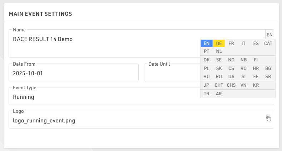Open the EN language selector on Name
Viewport: 282px width, 151px height.
click(x=269, y=35)
